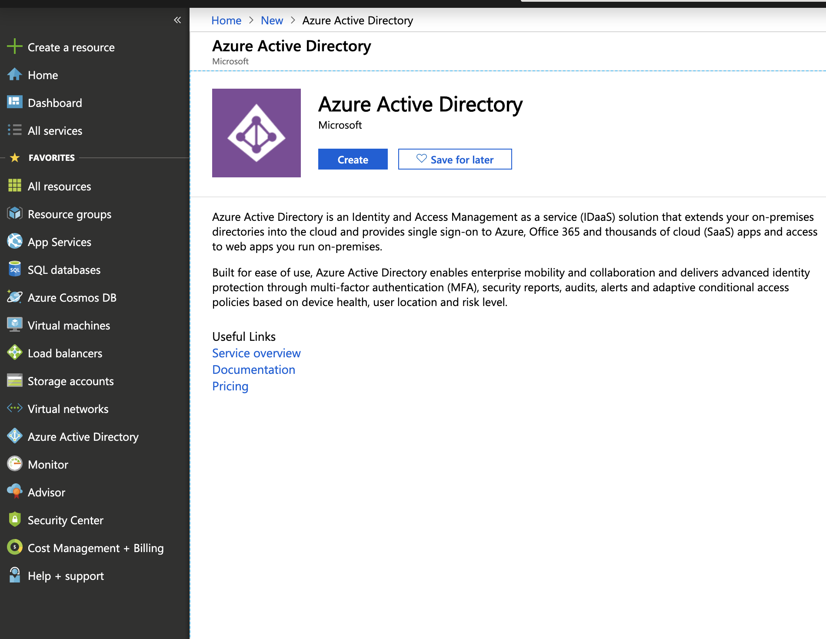Click the Microsoft publisher text under blade title
This screenshot has width=826, height=639.
[x=230, y=61]
